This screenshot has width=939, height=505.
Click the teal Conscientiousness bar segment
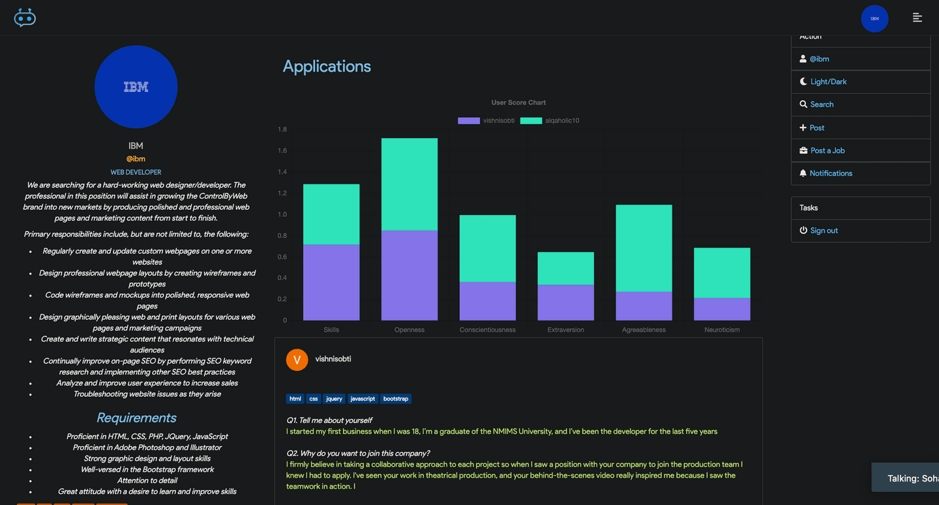[488, 248]
